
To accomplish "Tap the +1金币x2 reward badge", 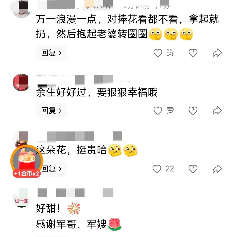I will [x=27, y=174].
